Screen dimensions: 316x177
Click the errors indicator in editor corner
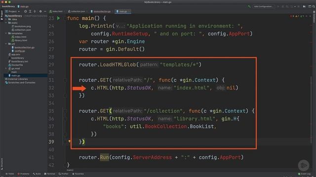(x=292, y=16)
